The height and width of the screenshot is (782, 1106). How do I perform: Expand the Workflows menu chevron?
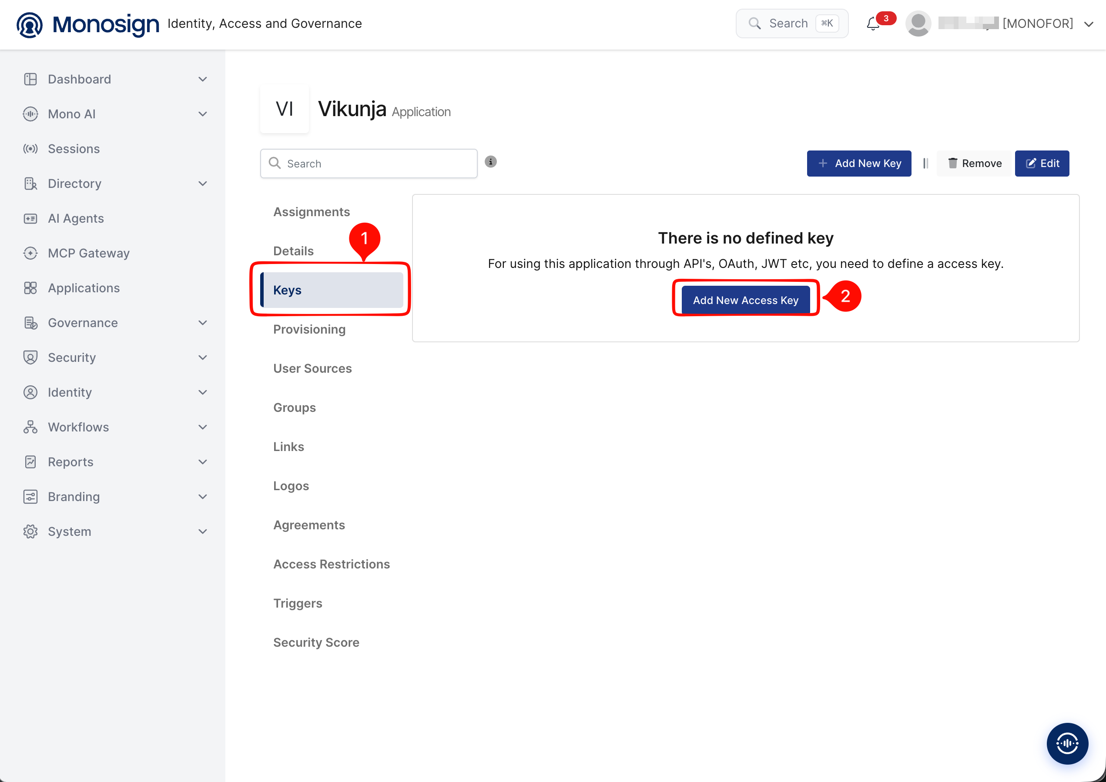(203, 427)
